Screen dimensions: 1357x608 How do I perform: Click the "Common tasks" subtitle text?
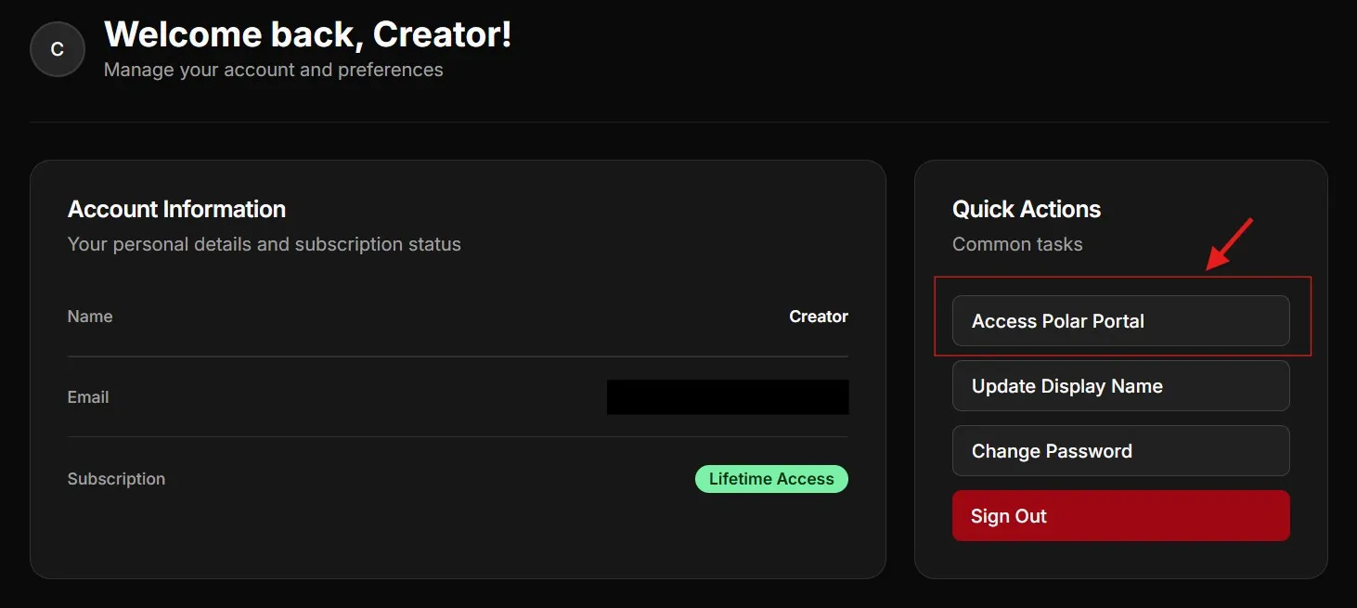coord(1017,244)
